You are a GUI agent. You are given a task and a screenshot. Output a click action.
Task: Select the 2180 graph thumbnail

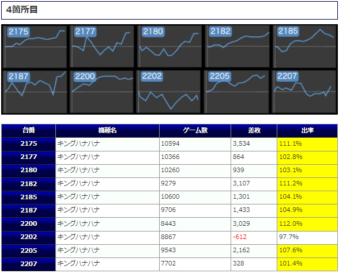(x=169, y=47)
